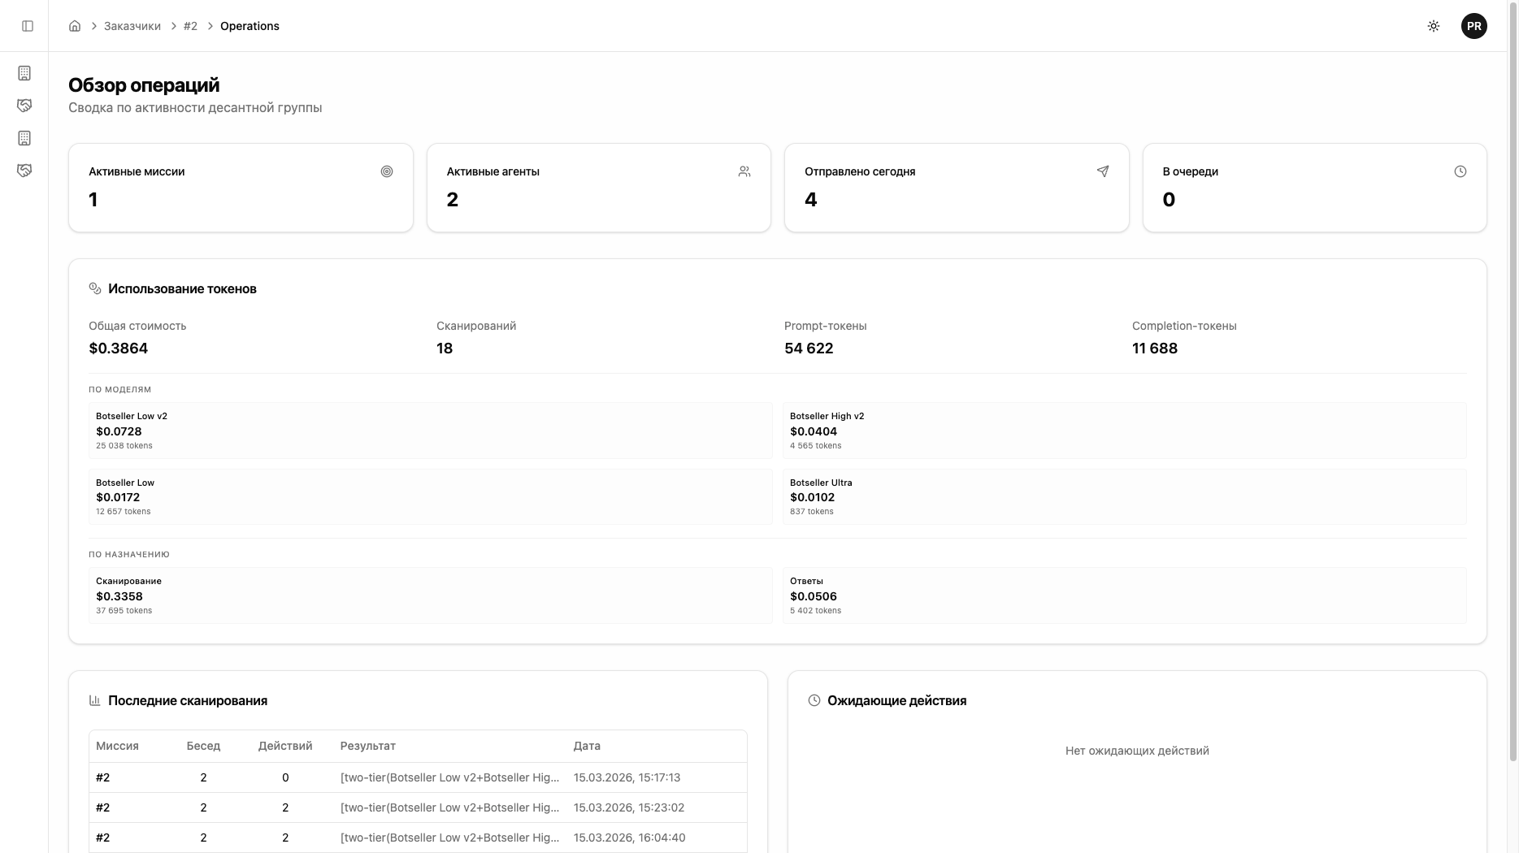Navigate to Заказчики in the breadcrumb
Viewport: 1519px width, 853px height.
pyautogui.click(x=132, y=26)
